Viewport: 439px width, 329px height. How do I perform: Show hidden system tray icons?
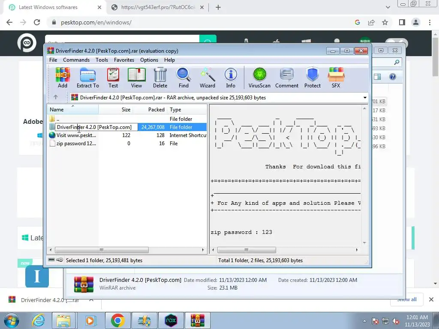pyautogui.click(x=364, y=321)
